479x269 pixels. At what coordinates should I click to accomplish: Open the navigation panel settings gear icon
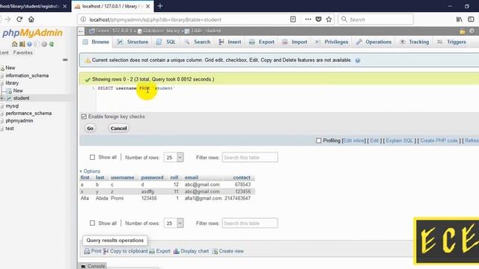point(44,44)
